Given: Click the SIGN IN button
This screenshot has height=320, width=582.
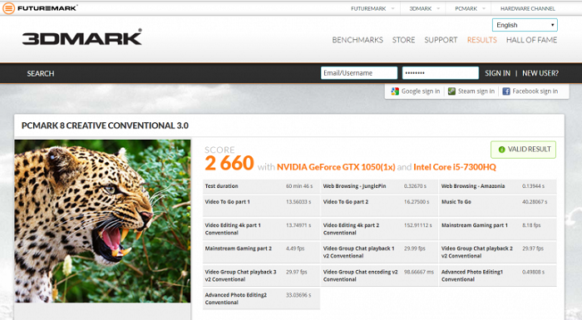Looking at the screenshot, I should [x=497, y=73].
